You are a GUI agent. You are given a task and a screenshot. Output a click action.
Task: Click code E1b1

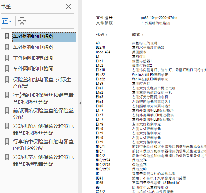tap(99, 61)
